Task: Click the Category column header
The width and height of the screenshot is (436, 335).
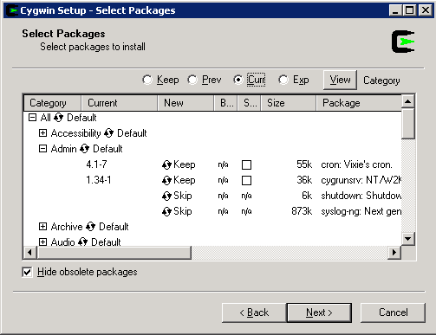Action: pos(52,103)
